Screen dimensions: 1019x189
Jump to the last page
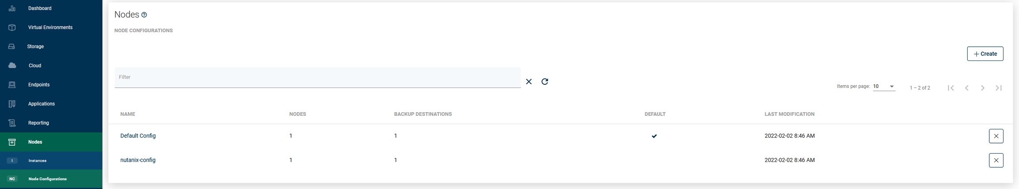pyautogui.click(x=999, y=88)
